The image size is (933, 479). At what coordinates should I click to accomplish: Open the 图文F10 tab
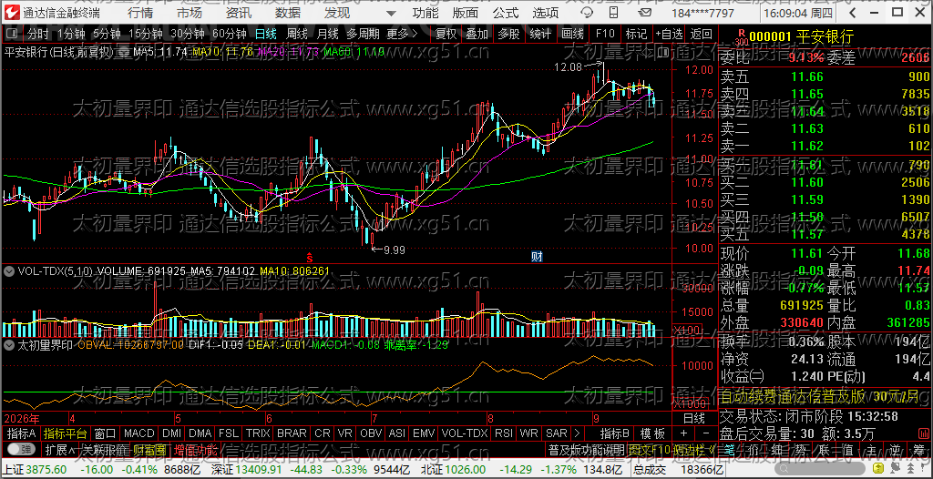click(650, 449)
